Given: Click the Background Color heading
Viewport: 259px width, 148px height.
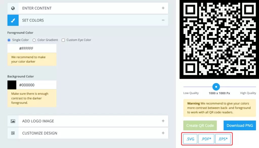Looking at the screenshot, I should point(20,76).
